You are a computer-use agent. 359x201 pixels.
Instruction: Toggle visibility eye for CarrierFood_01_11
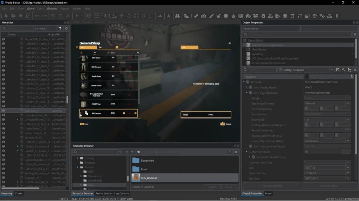[4, 129]
